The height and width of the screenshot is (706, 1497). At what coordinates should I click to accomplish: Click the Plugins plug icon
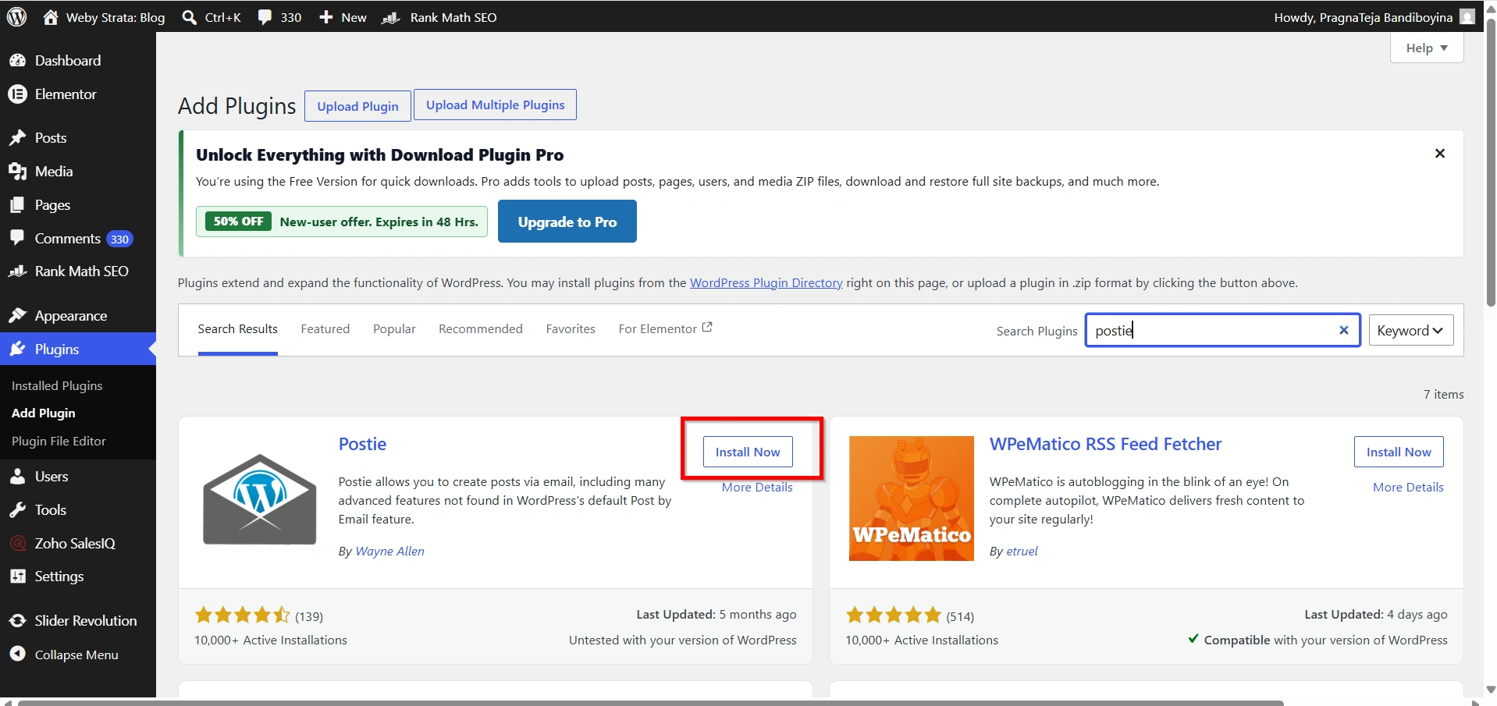[x=17, y=349]
